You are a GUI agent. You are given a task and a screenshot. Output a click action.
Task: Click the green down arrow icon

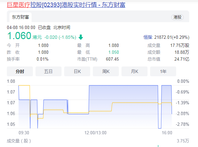pos(81,37)
